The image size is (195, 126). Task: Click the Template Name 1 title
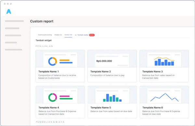point(48,72)
